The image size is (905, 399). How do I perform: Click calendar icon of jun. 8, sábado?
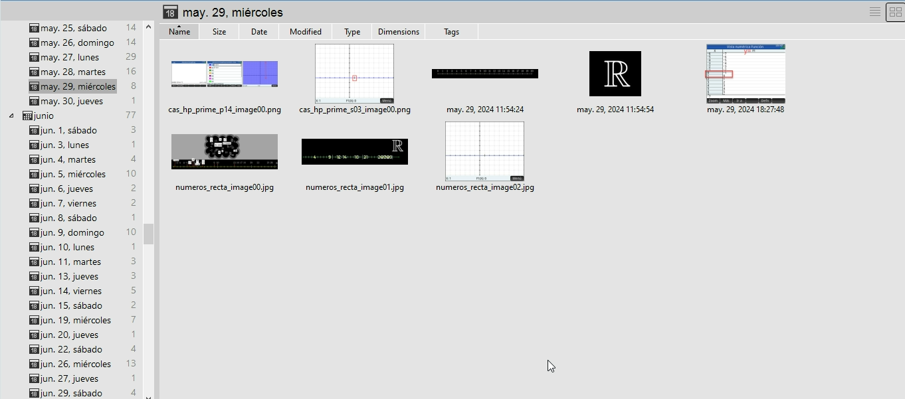pyautogui.click(x=35, y=218)
